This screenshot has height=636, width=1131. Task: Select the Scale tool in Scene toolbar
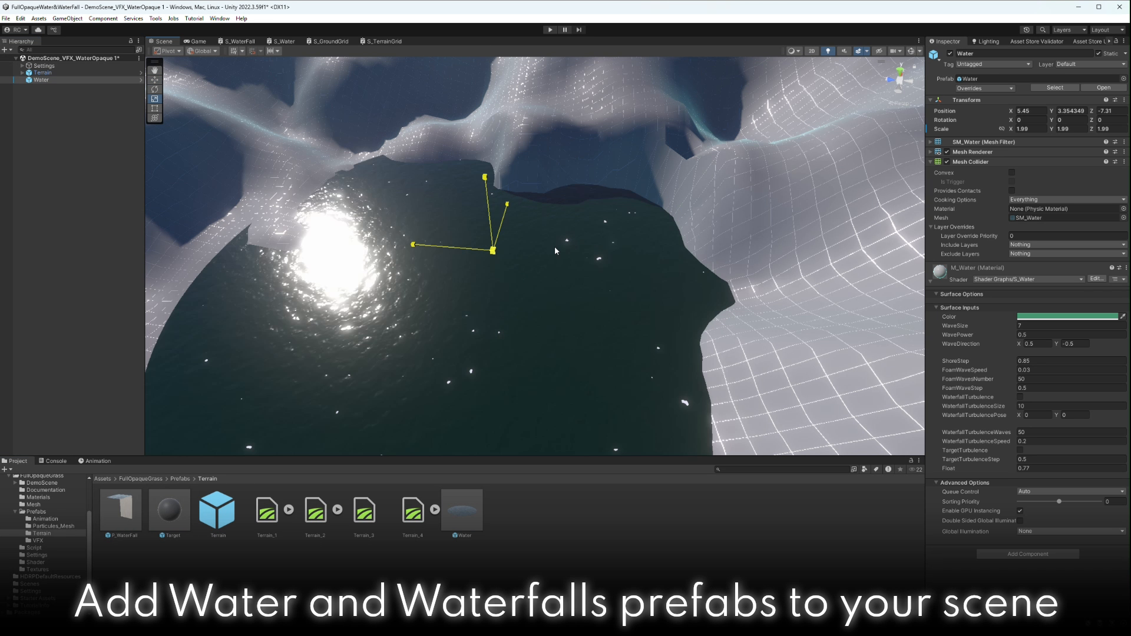(x=155, y=99)
